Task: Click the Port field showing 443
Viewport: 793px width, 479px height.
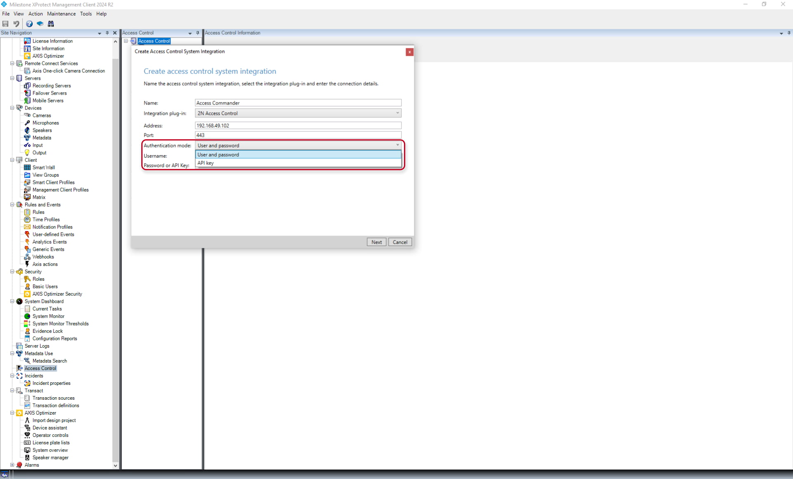Action: [298, 135]
